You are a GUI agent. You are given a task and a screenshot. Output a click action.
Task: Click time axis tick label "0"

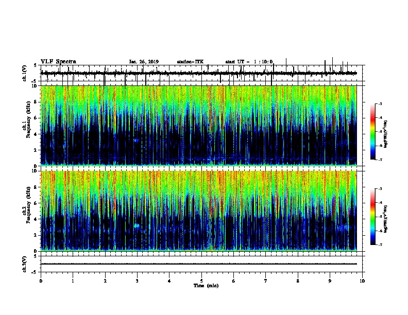click(x=41, y=281)
